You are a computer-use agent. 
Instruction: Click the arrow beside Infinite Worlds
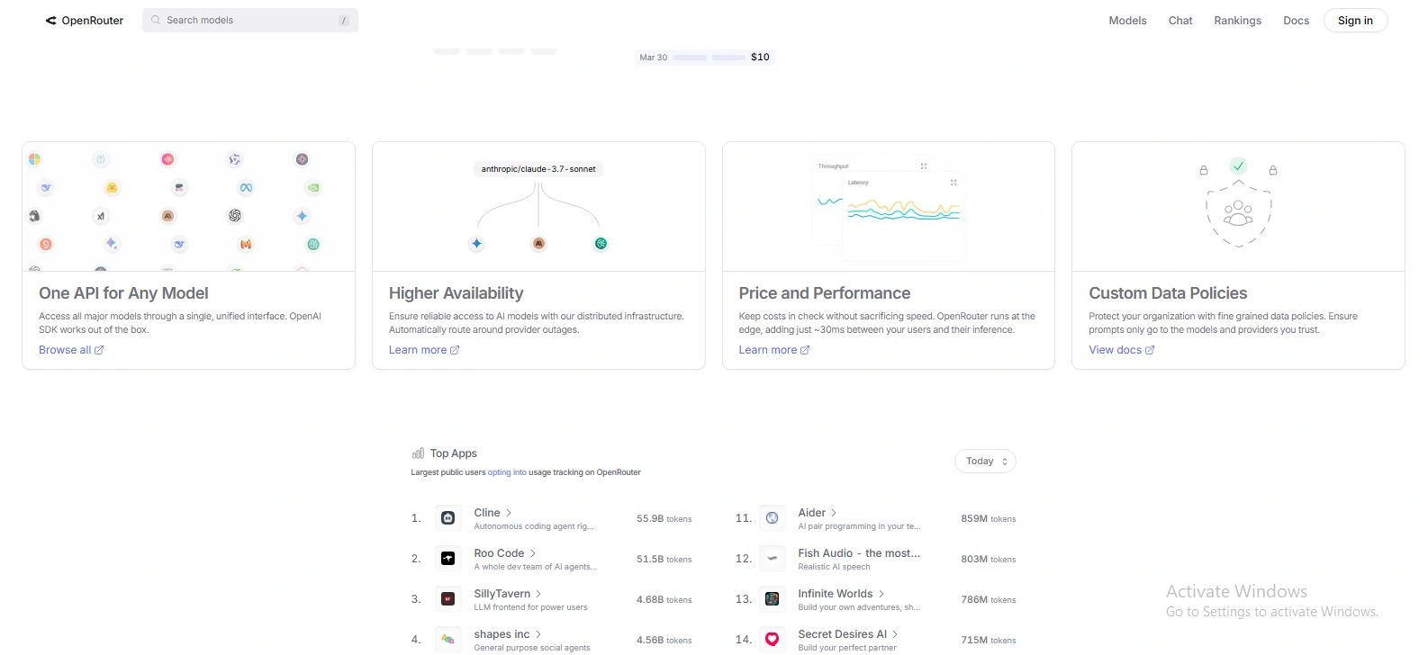[881, 594]
